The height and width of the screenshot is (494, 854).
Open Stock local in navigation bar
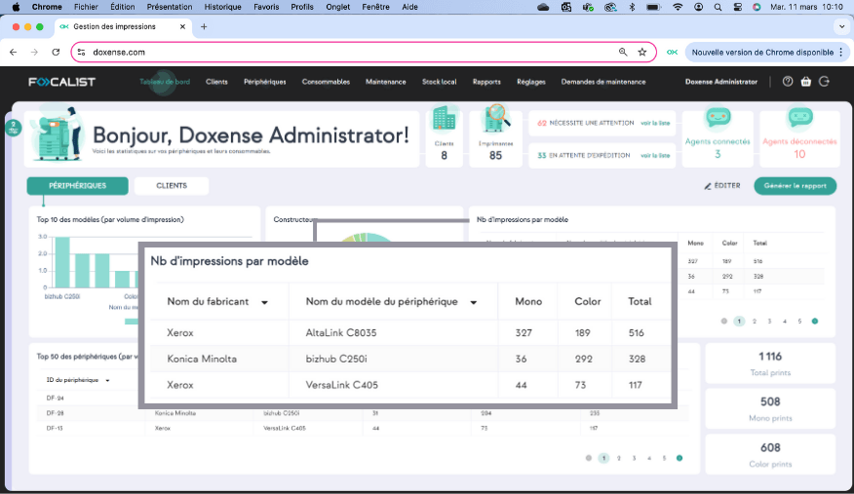tap(439, 82)
